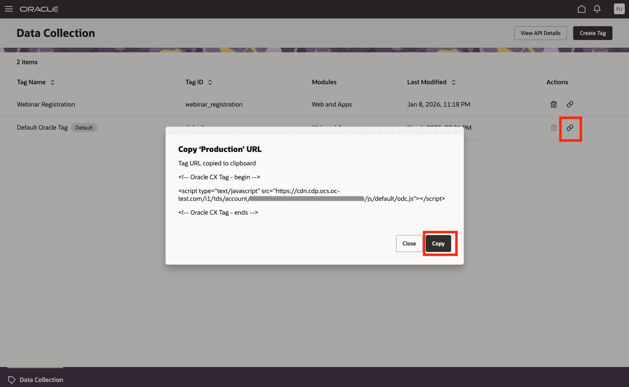Delete the Default Oracle Tag with its trash icon
Viewport: 629px width, 387px height.
click(554, 127)
